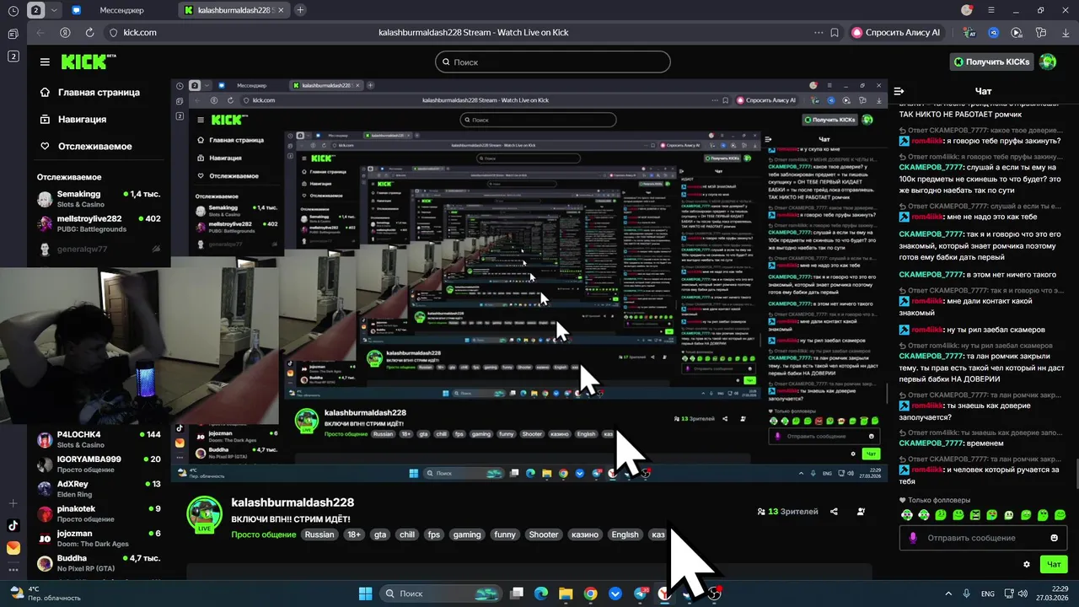Click the green Чат send button
This screenshot has width=1079, height=607.
[x=1054, y=564]
